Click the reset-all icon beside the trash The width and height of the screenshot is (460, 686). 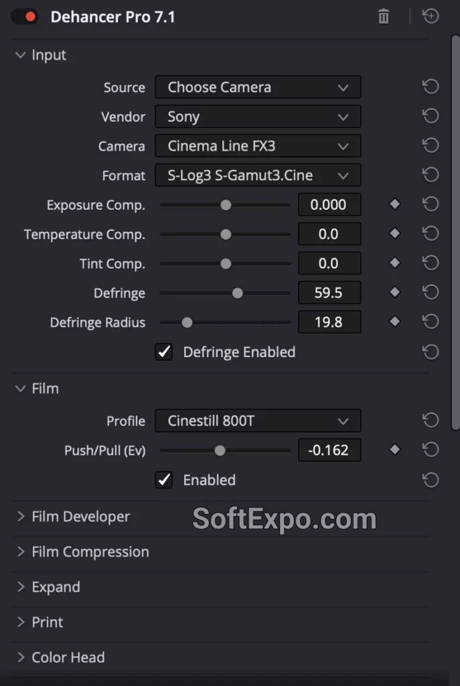click(x=430, y=16)
